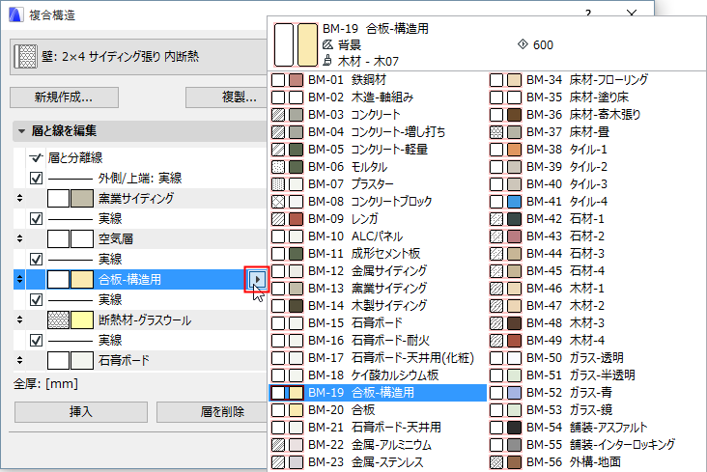The height and width of the screenshot is (472, 707).
Task: Click the 層と分離線 column header icon
Action: click(36, 157)
